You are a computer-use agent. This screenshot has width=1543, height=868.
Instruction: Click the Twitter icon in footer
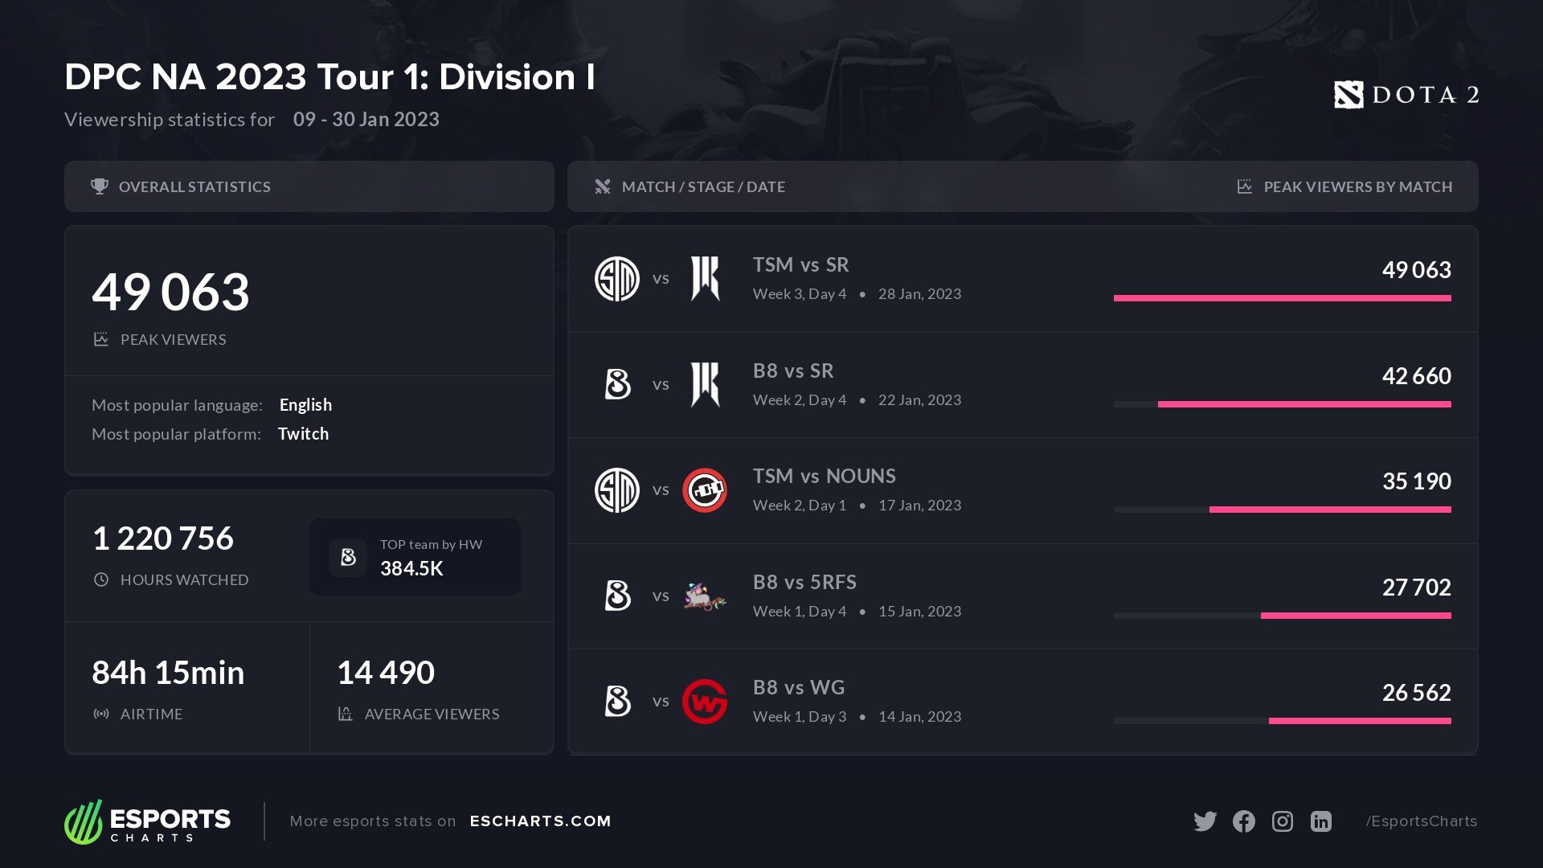[1205, 821]
